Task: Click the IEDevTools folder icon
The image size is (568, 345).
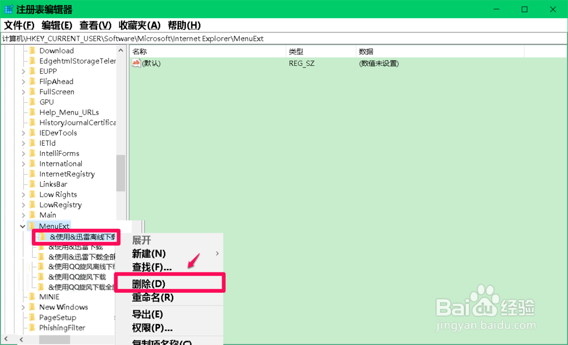Action: (x=32, y=133)
